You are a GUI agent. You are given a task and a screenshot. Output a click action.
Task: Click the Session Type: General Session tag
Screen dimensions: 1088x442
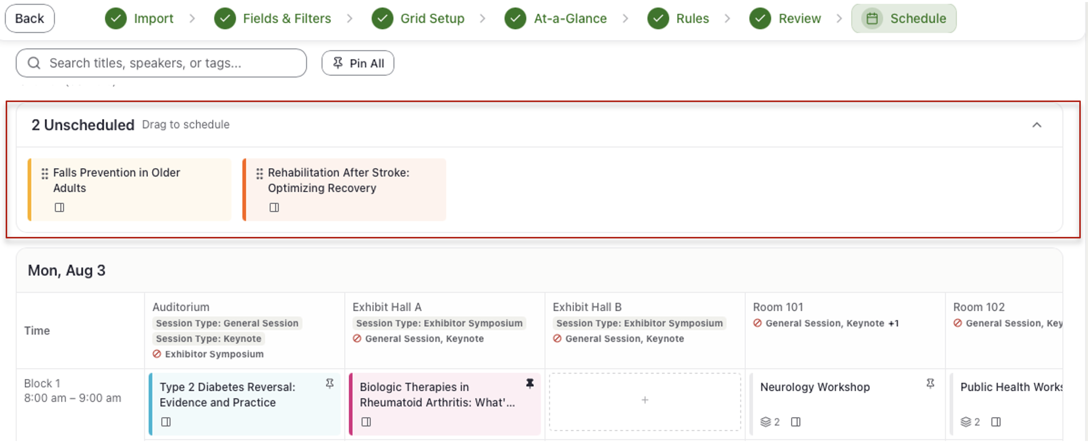[x=227, y=323]
